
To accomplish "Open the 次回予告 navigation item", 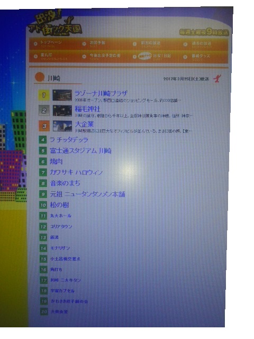I will 97,43.
